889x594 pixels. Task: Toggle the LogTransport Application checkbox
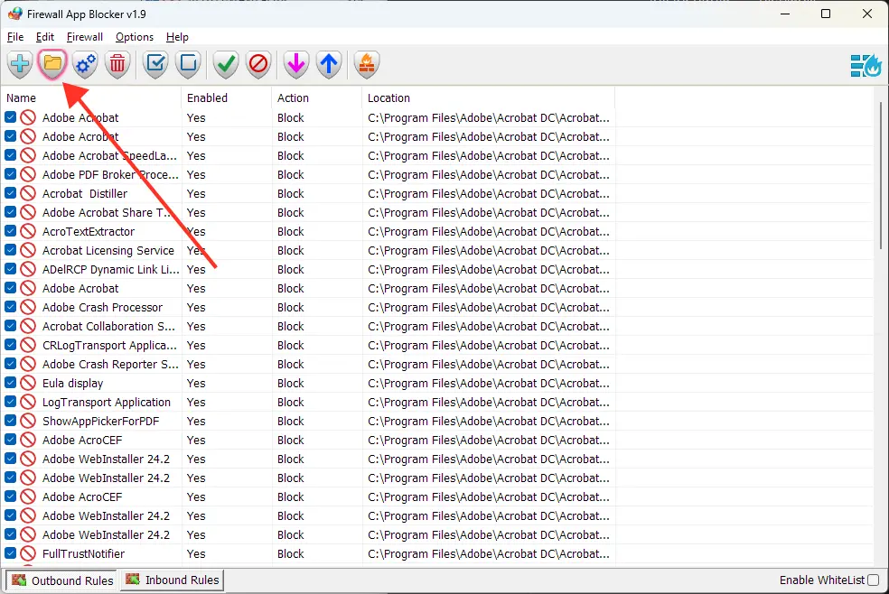coord(10,402)
